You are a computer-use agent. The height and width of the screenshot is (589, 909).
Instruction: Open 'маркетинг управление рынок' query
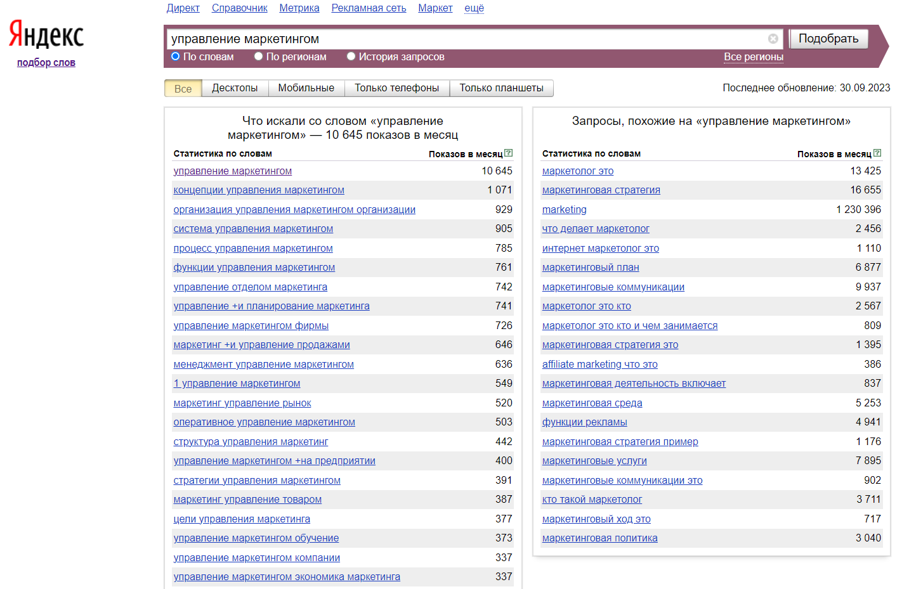pyautogui.click(x=242, y=403)
